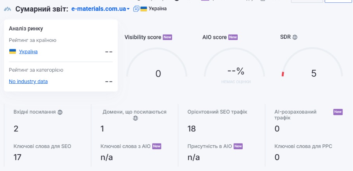Click New badge beside AI-розрахований трафік
Image resolution: width=353 pixels, height=171 pixels.
[x=338, y=112]
